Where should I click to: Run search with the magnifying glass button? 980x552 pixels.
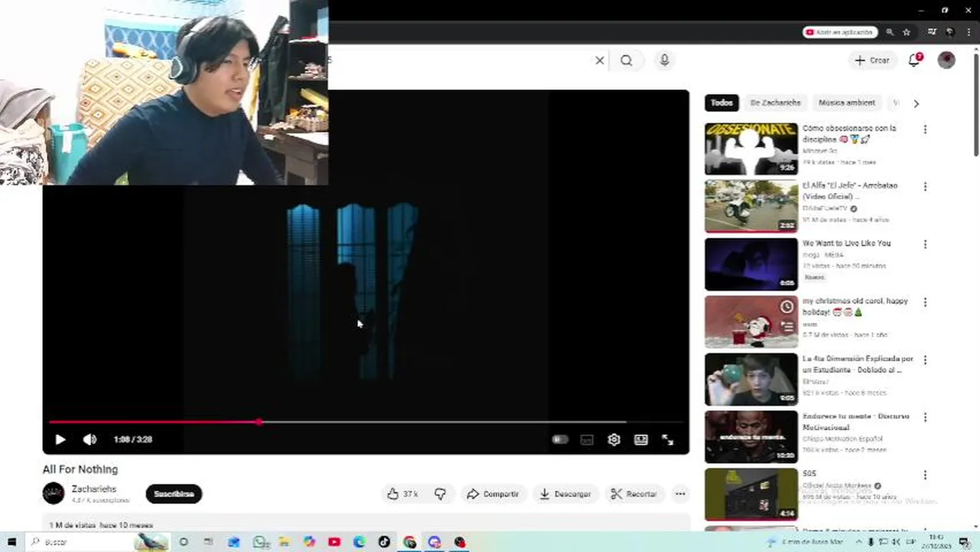pyautogui.click(x=626, y=61)
